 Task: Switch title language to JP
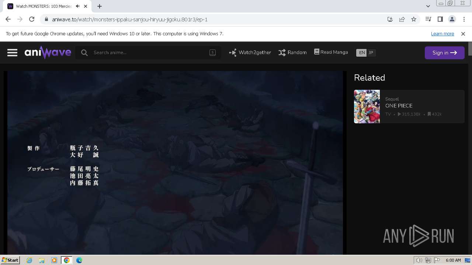tap(371, 53)
